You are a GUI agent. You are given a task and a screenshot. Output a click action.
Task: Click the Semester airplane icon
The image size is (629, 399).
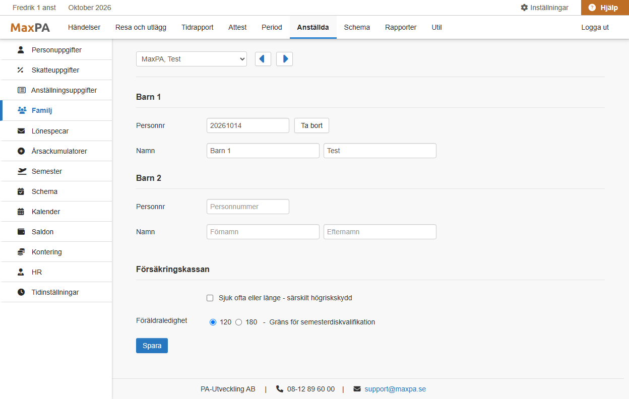22,171
